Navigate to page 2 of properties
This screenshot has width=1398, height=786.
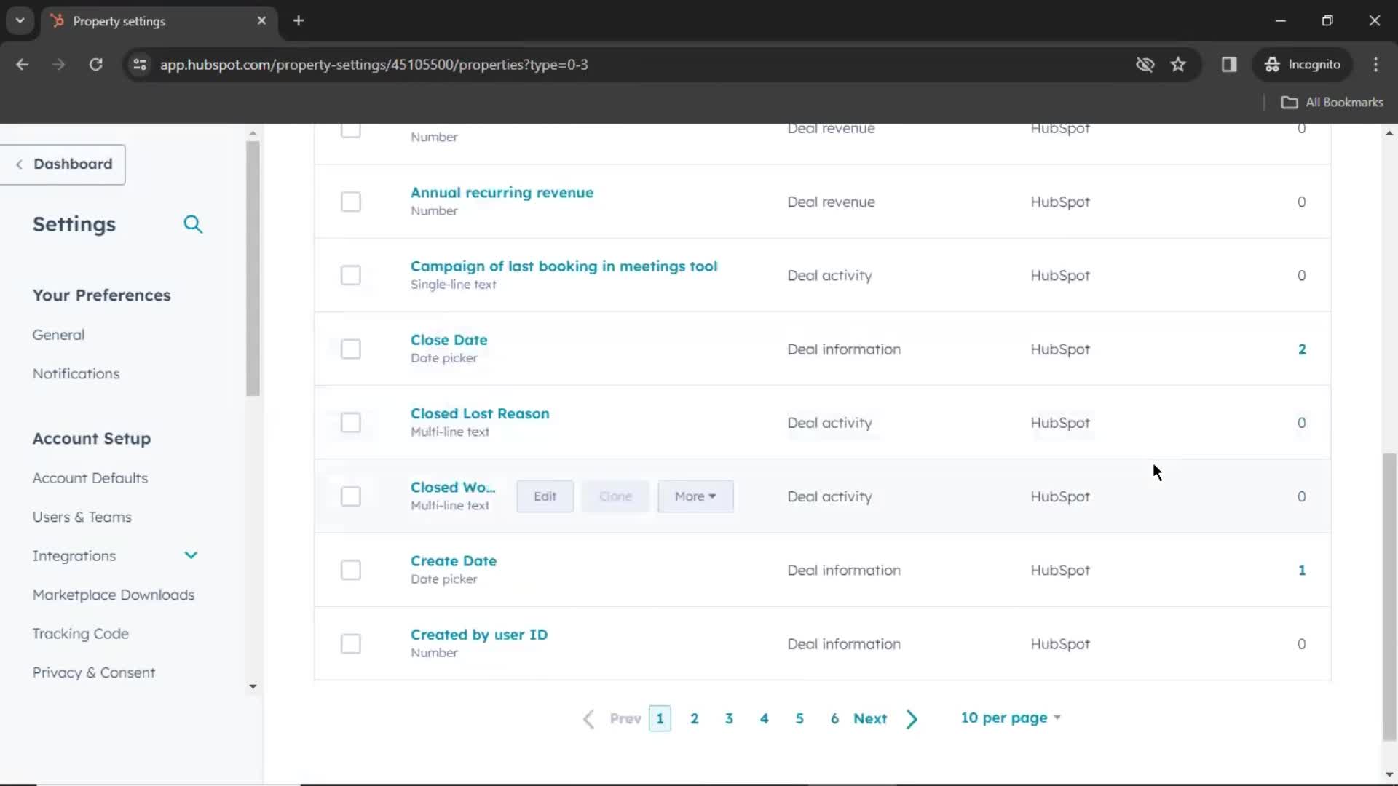click(x=694, y=718)
